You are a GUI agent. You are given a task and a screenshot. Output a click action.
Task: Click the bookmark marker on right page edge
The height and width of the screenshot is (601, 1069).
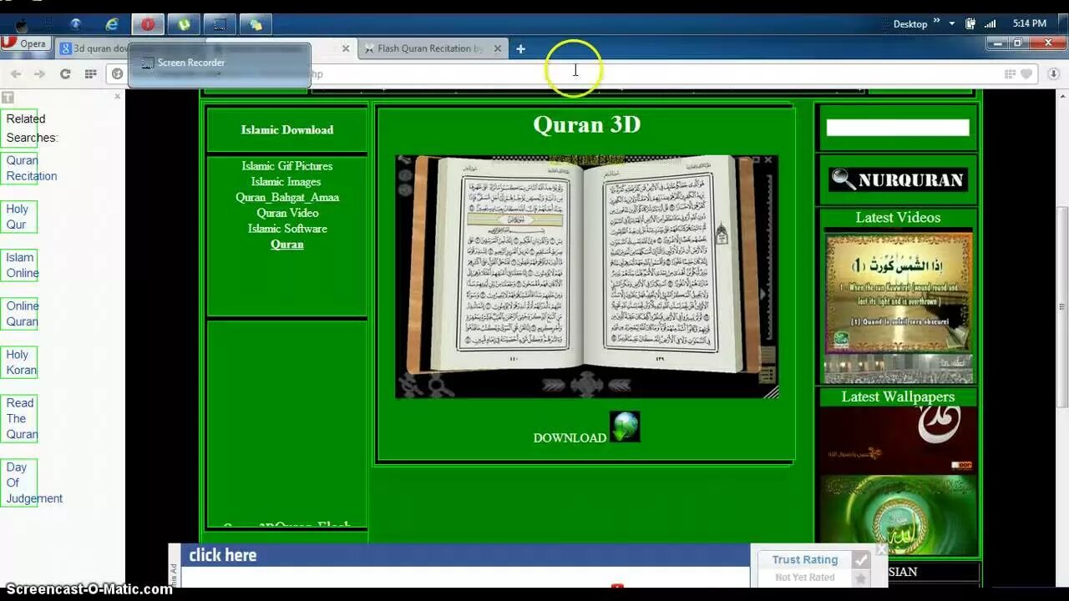[722, 234]
